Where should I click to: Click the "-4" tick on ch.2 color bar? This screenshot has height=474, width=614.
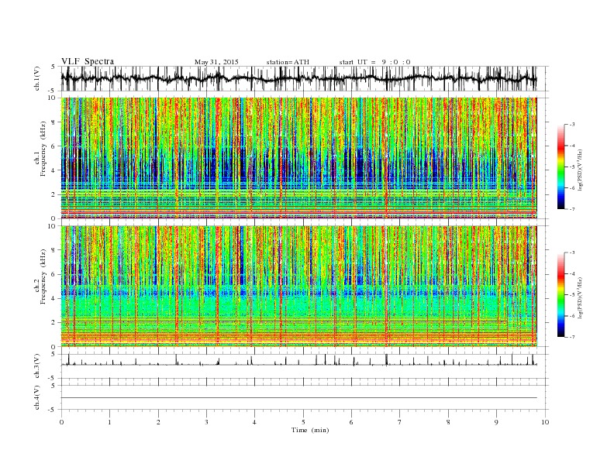coord(572,273)
